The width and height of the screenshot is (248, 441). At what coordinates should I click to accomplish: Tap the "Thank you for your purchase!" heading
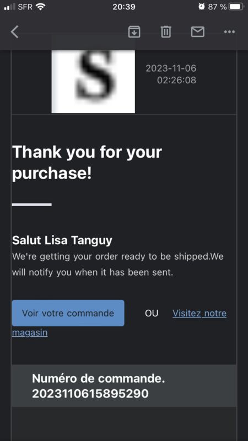coord(87,163)
